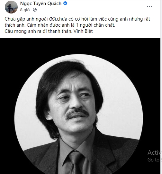
Task: Click the necktie in the portrait photo
Action: 76,162
